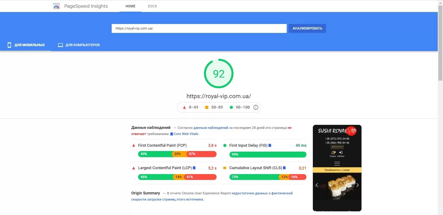The width and height of the screenshot is (443, 215).
Task: Click the "+38 (073) 072-24-00" phone number in the preview
Action: (337, 139)
